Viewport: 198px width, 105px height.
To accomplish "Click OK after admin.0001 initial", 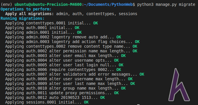I will click(x=79, y=32).
